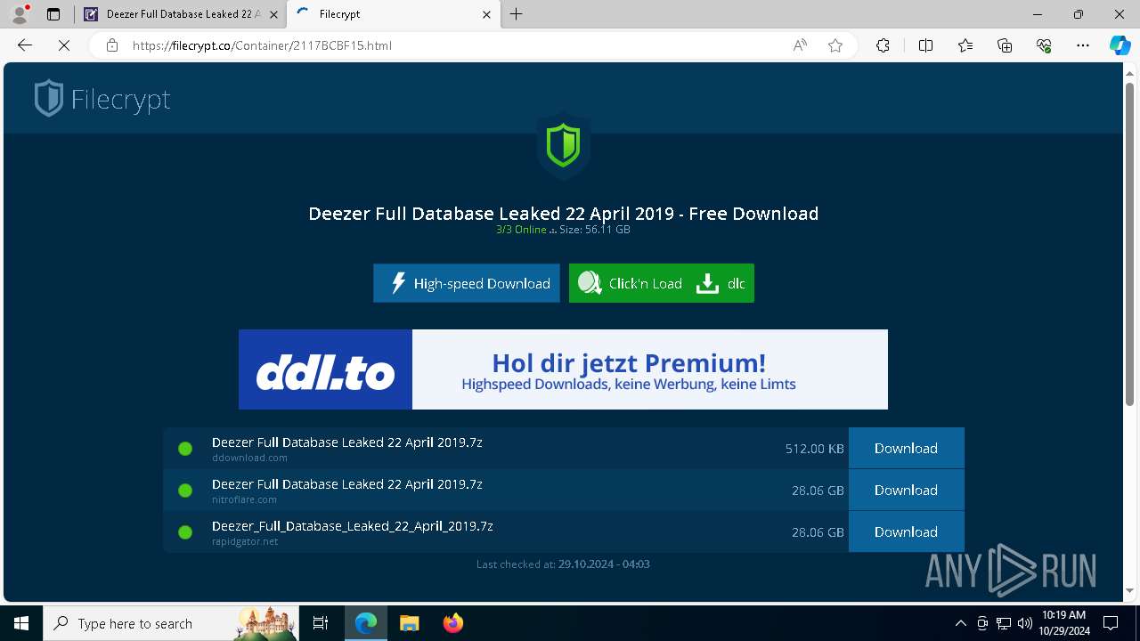Close the Deezer Full Database tab
The image size is (1140, 641).
(x=273, y=14)
